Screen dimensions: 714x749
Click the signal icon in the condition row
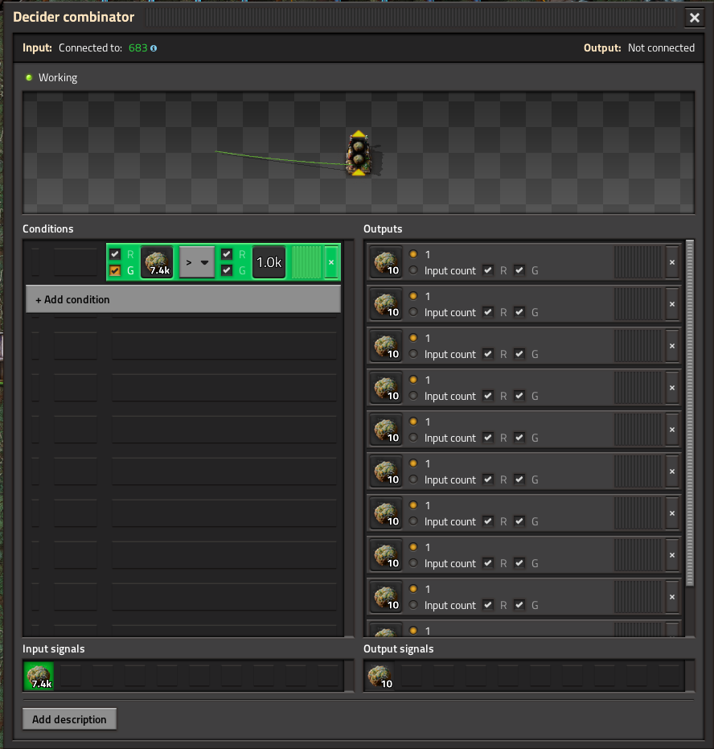pos(157,262)
